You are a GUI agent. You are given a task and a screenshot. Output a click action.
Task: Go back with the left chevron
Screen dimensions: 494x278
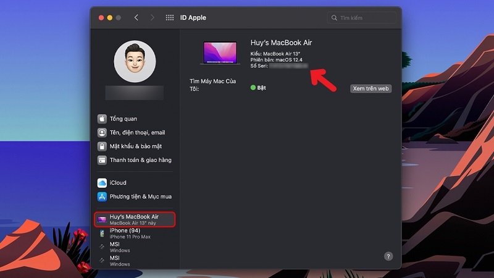pos(136,18)
